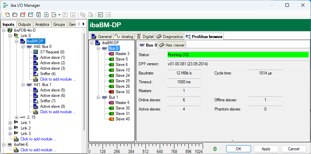Select Active slave (8) in tree

click(52, 106)
